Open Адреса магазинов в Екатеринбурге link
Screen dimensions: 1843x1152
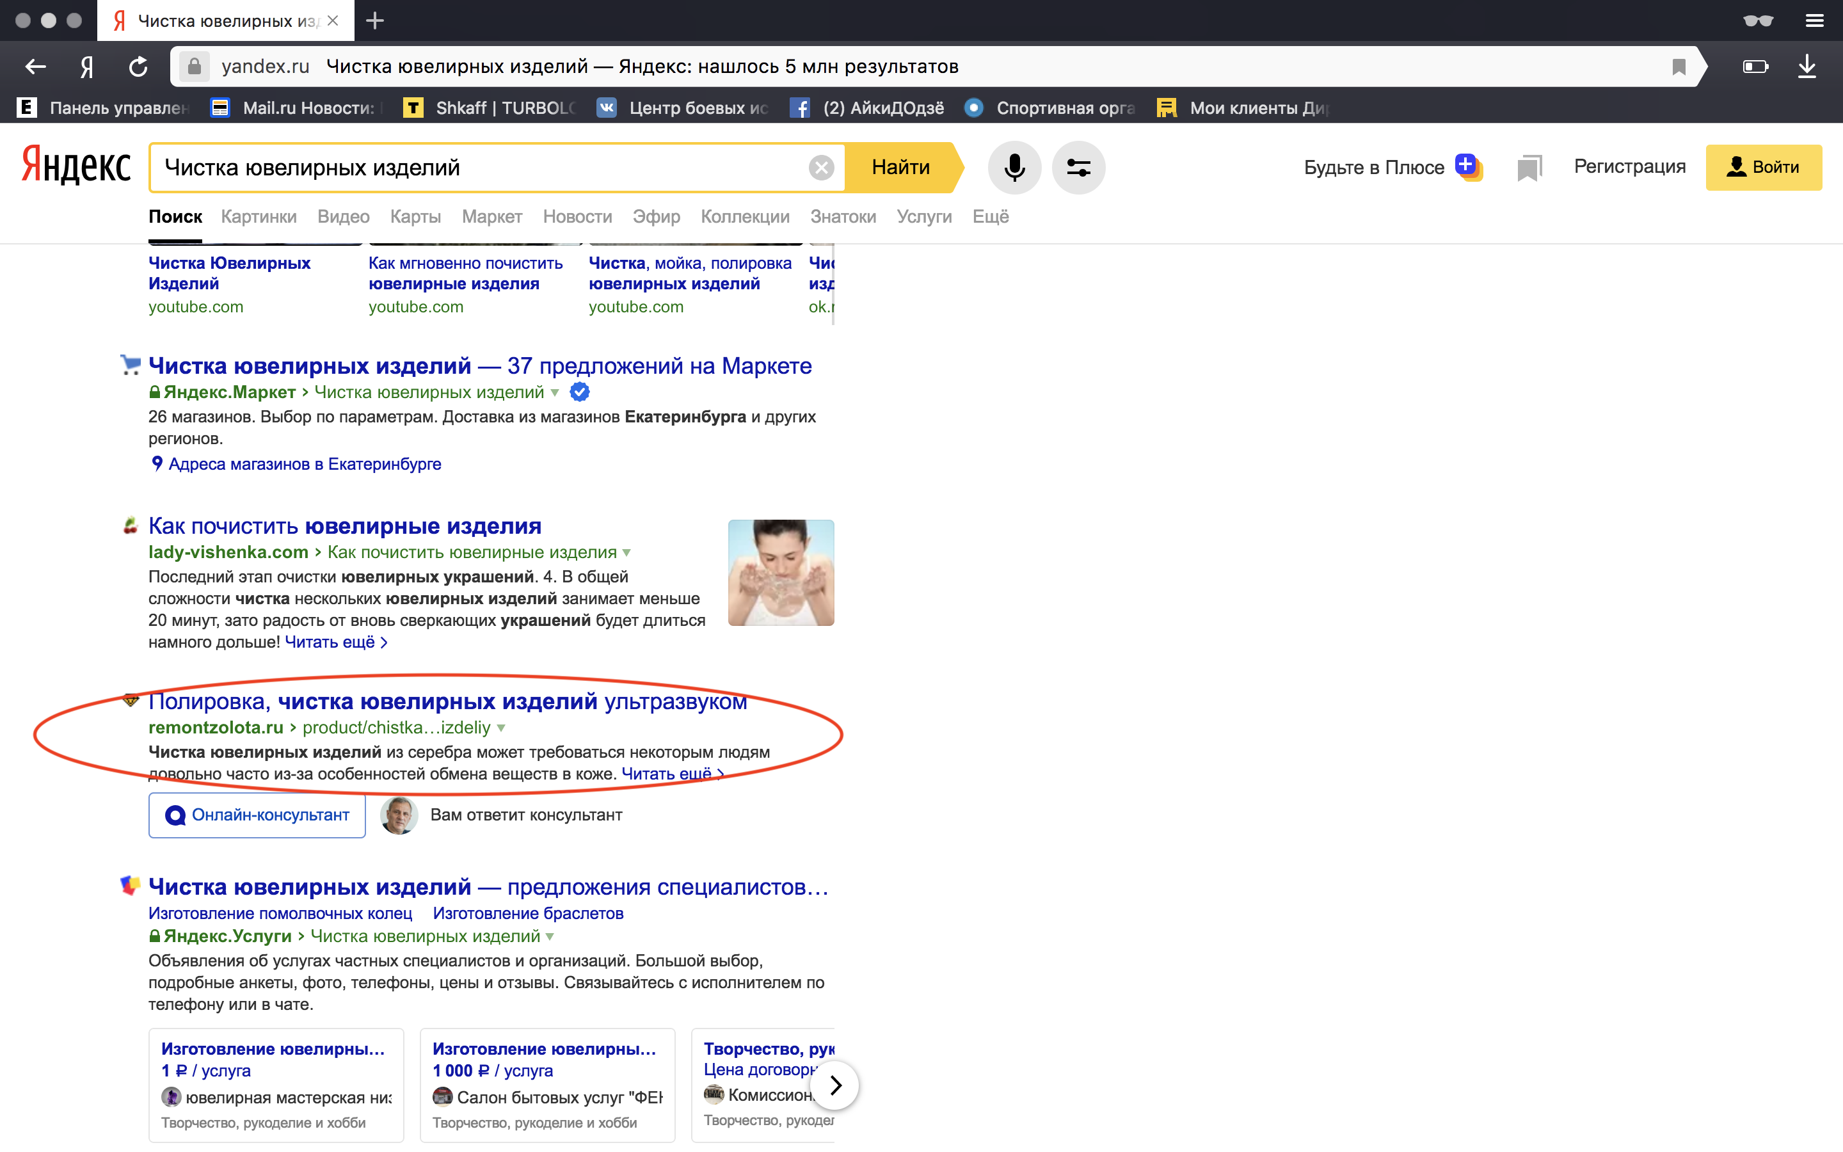tap(304, 464)
